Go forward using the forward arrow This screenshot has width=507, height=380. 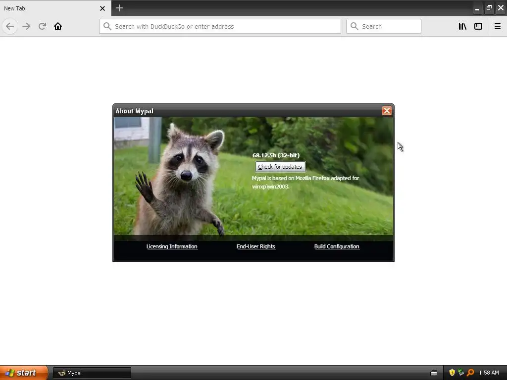click(27, 26)
